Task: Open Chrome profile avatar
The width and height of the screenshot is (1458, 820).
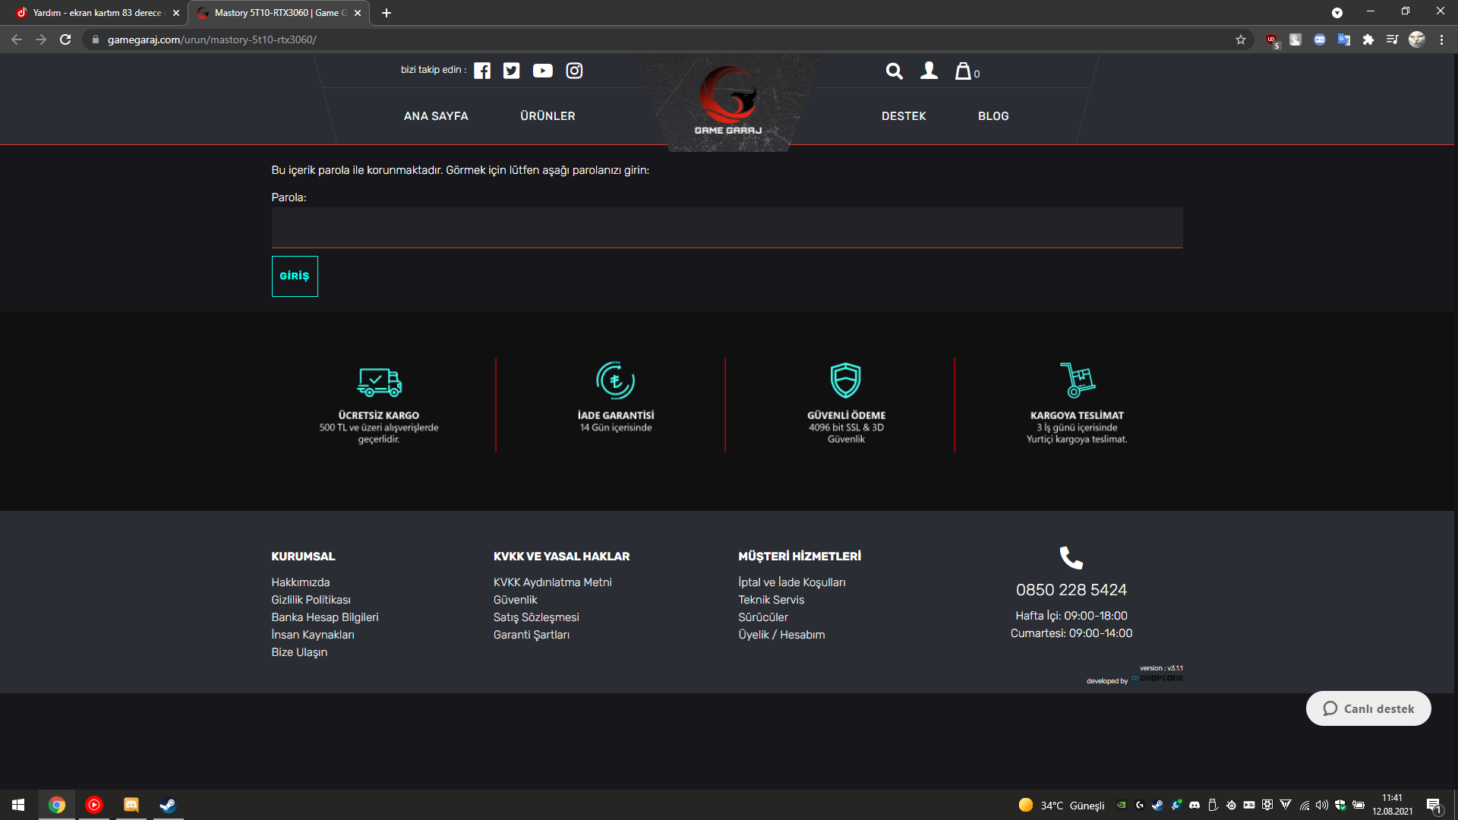Action: coord(1417,39)
